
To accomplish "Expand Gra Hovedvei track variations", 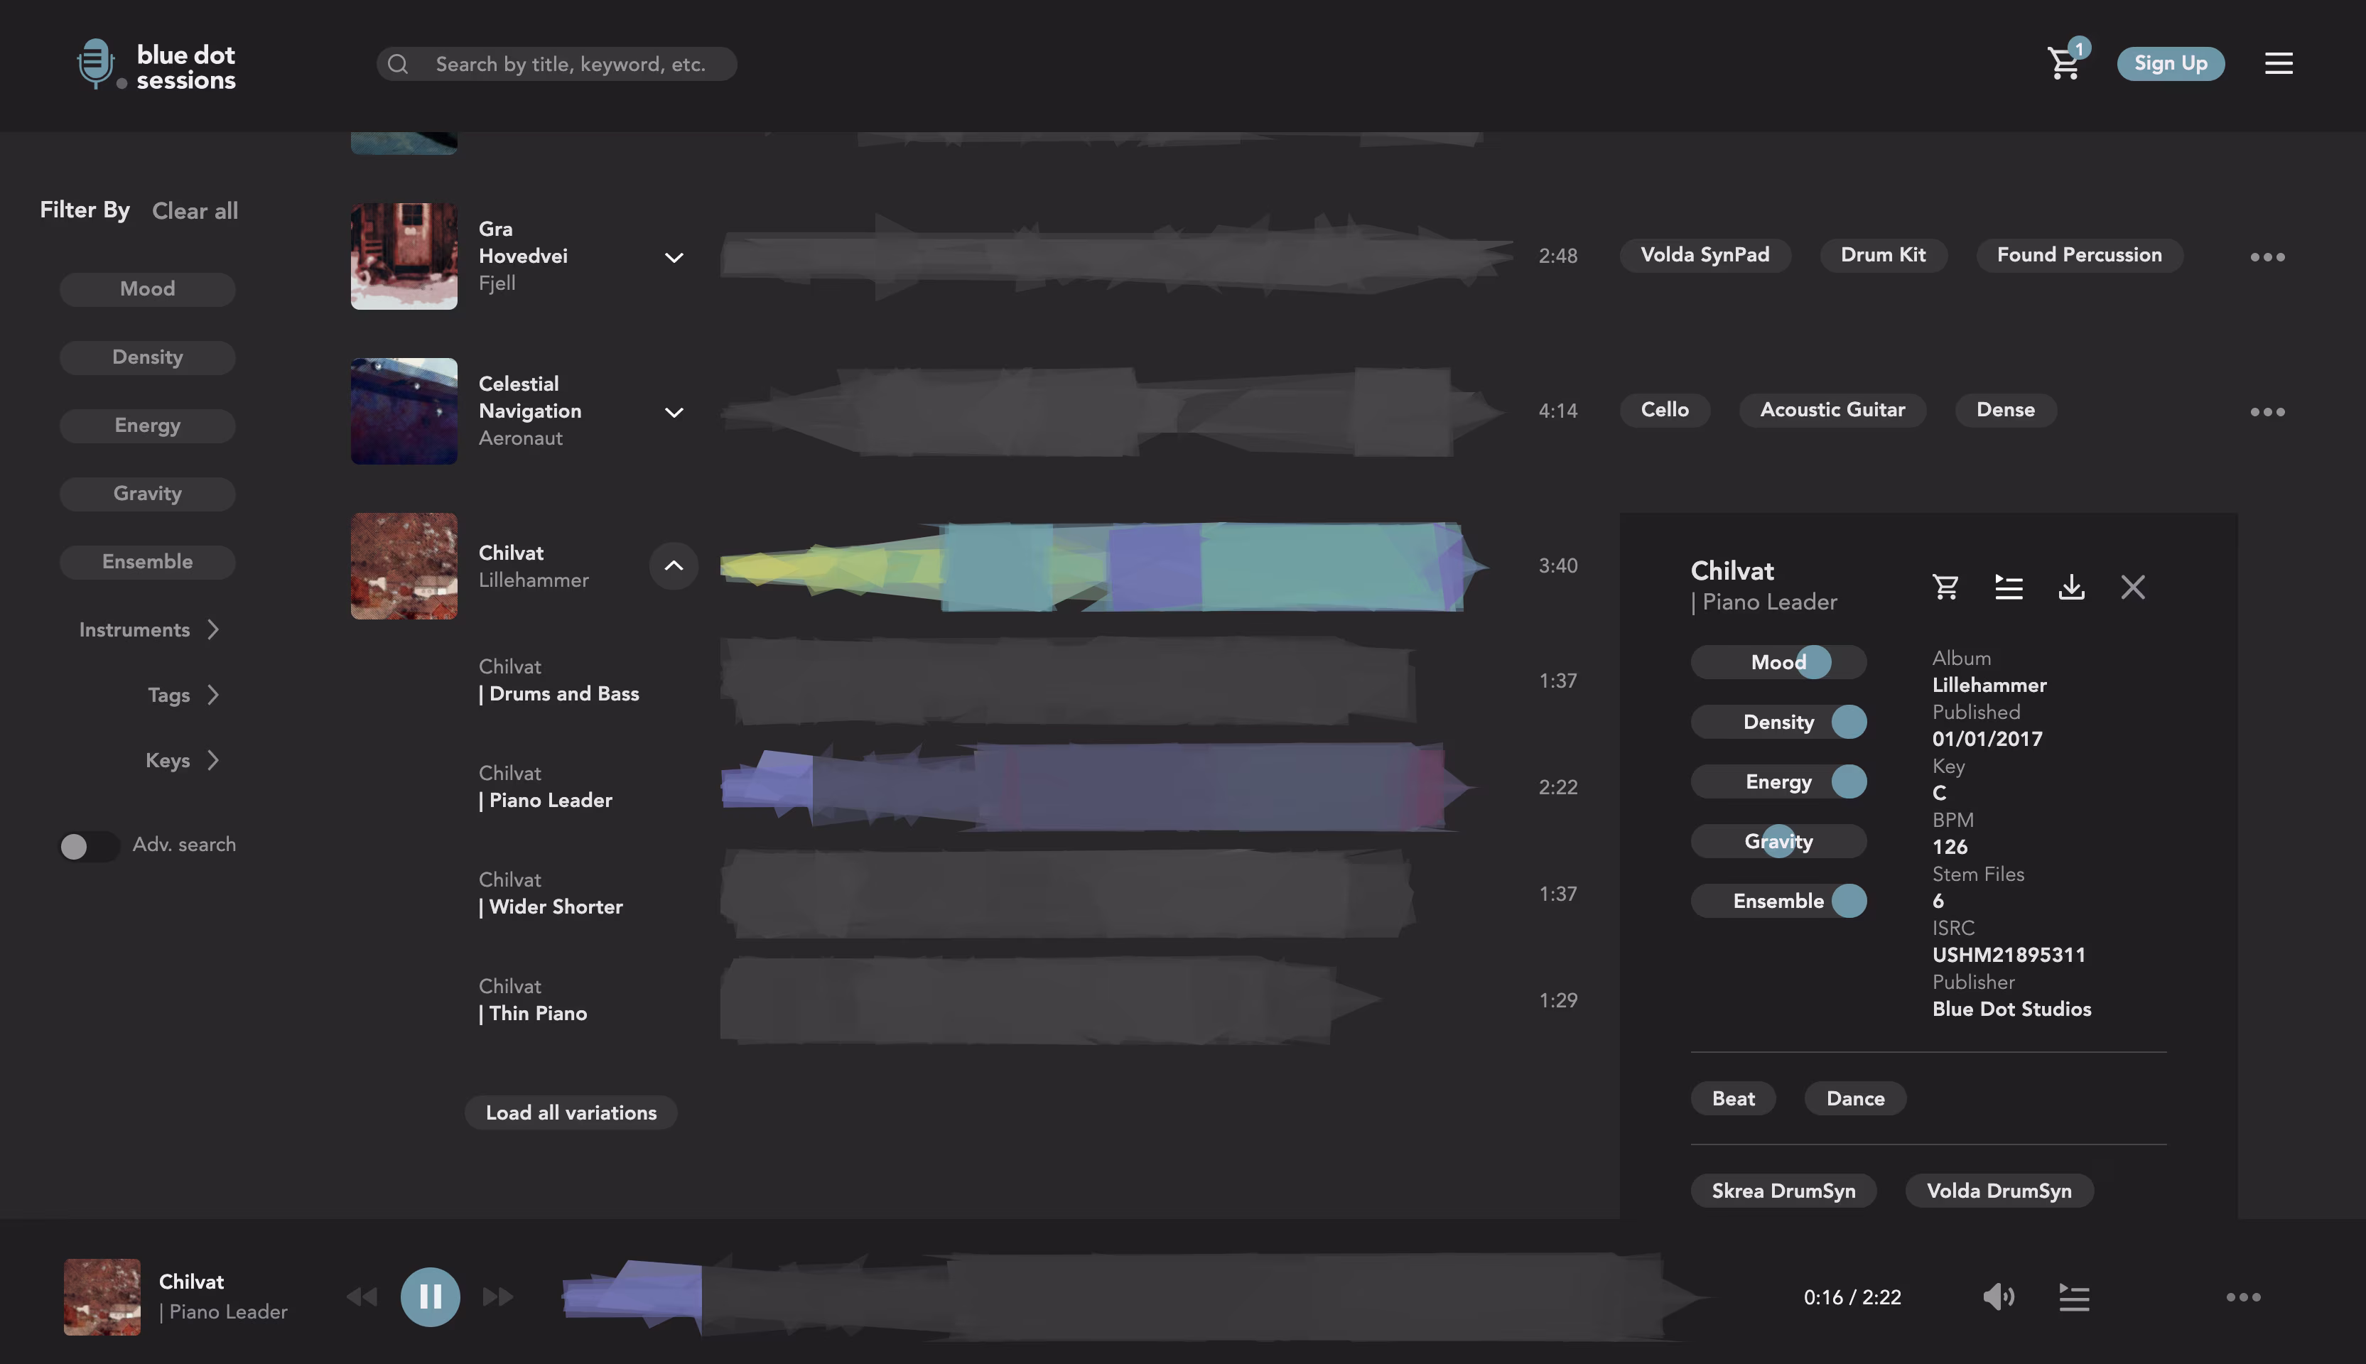I will (x=674, y=256).
